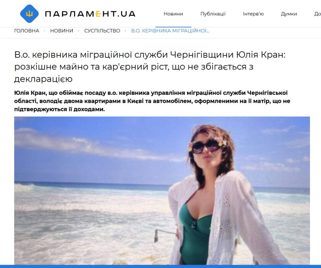Screen dimensions: 321x268
Task: Click the НОВИНИ breadcrumb link
Action: coord(62,31)
